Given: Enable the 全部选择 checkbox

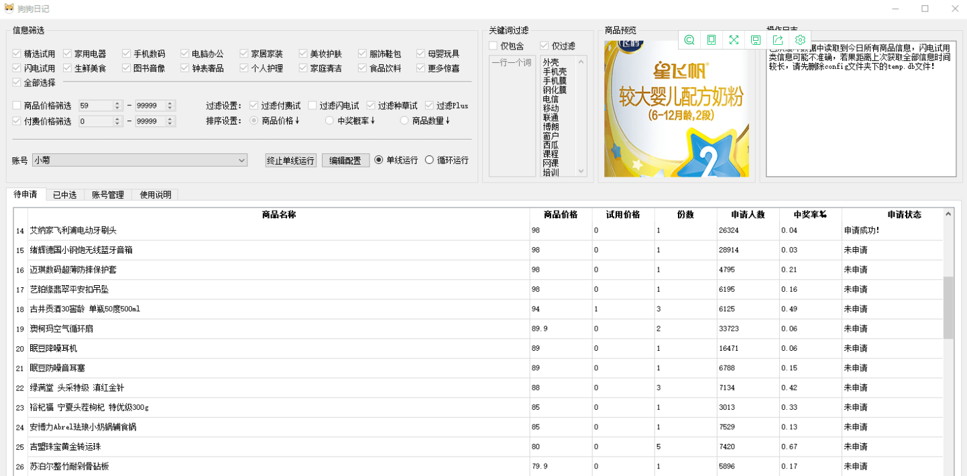Looking at the screenshot, I should click(x=15, y=82).
